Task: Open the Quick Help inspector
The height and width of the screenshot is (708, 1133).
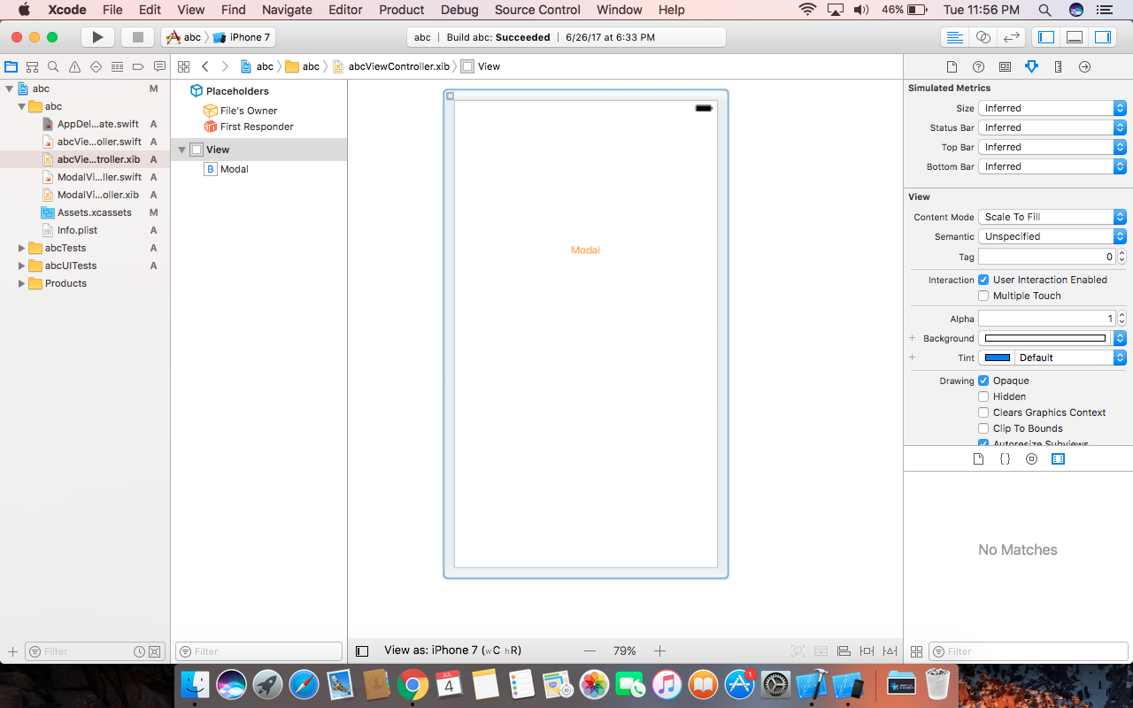Action: (978, 66)
